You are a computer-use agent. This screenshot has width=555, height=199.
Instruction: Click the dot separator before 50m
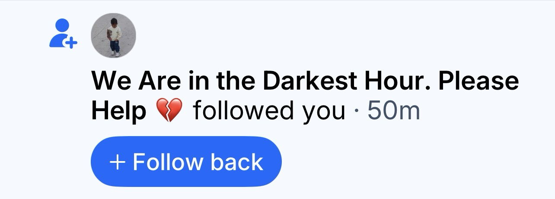(x=356, y=112)
